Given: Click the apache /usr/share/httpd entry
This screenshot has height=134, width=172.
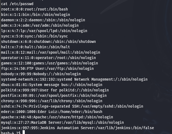Looking at the screenshot, I should pos(57,117).
